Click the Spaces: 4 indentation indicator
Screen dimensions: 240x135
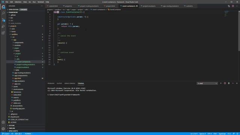coord(202,133)
